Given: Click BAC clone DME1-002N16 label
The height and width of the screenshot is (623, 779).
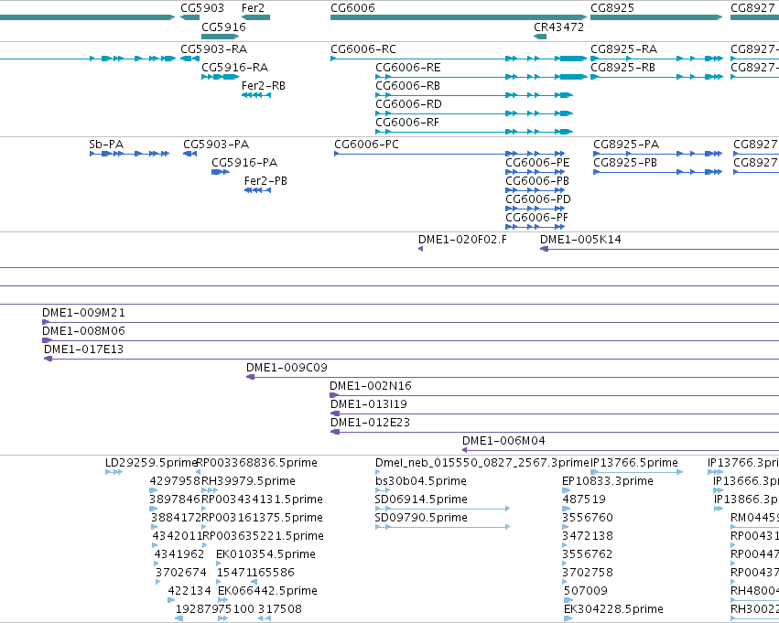Looking at the screenshot, I should click(371, 386).
